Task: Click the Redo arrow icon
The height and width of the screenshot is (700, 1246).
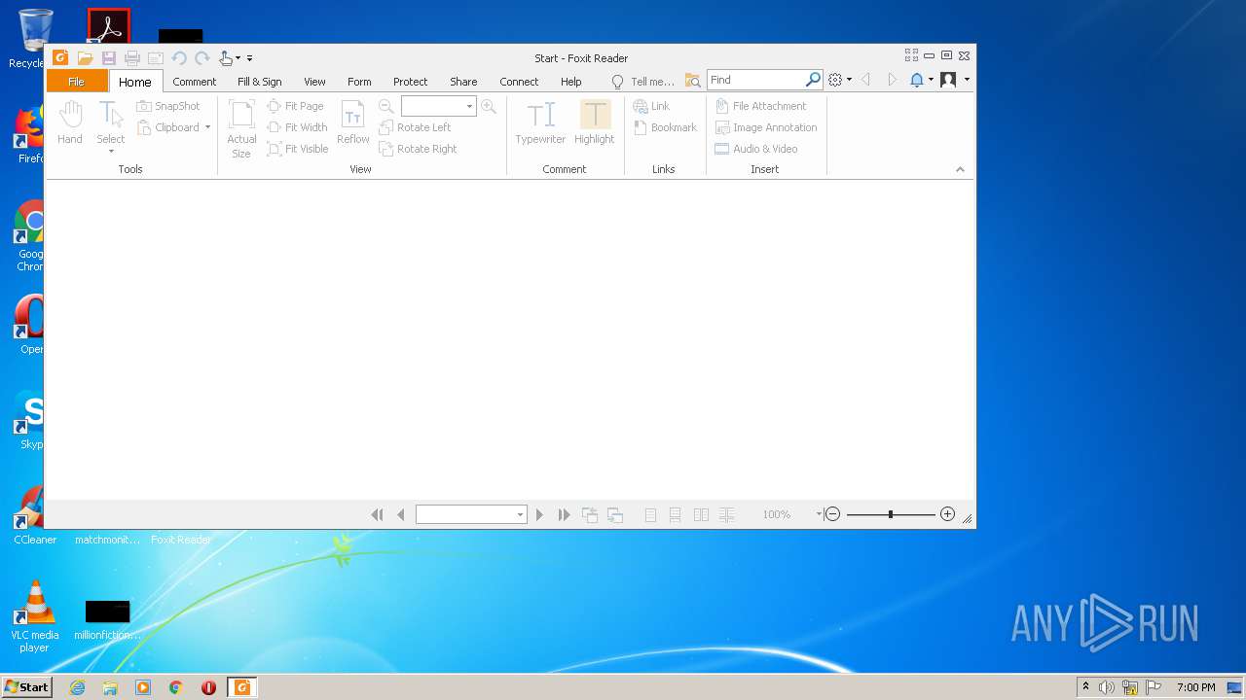Action: pos(202,58)
